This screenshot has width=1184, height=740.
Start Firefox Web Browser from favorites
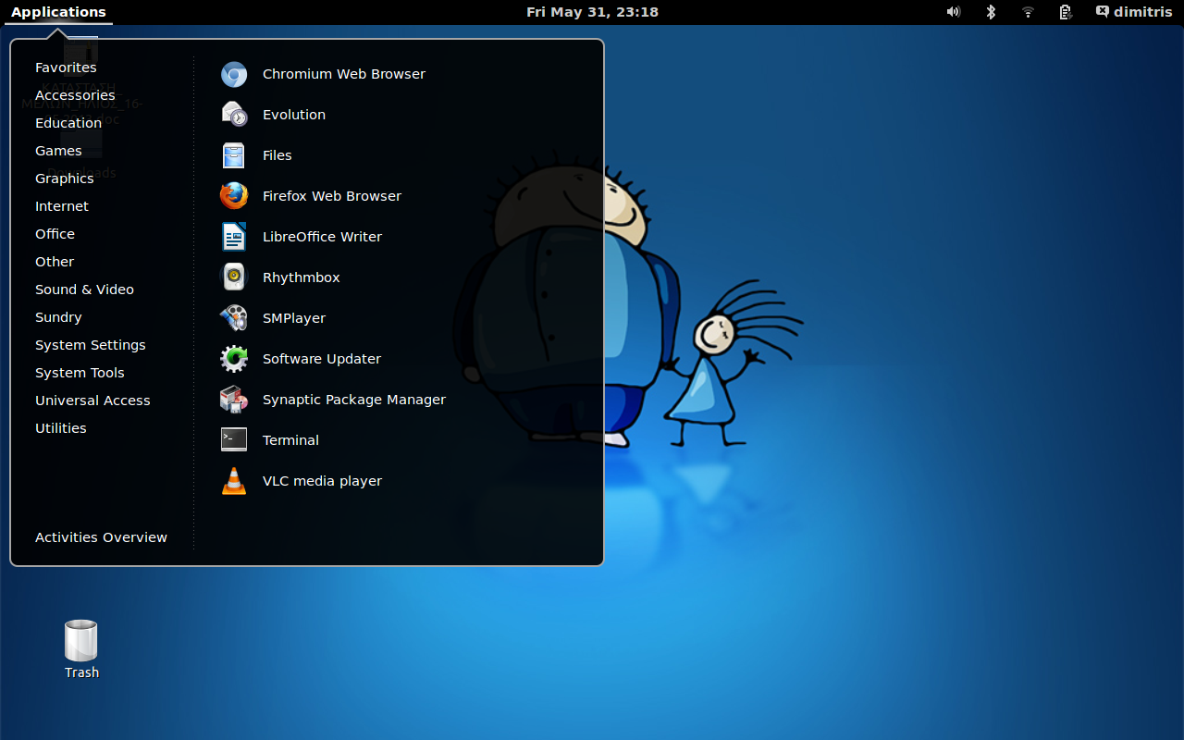pos(234,196)
